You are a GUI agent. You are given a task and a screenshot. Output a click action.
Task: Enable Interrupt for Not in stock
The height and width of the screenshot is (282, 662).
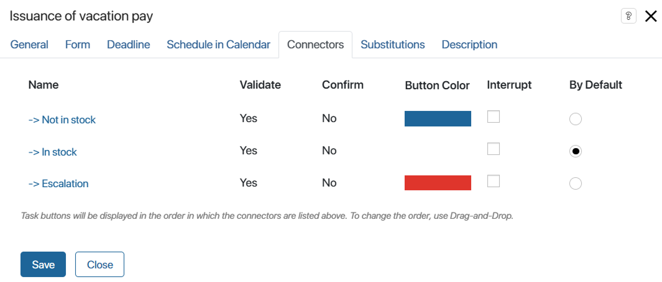(494, 117)
